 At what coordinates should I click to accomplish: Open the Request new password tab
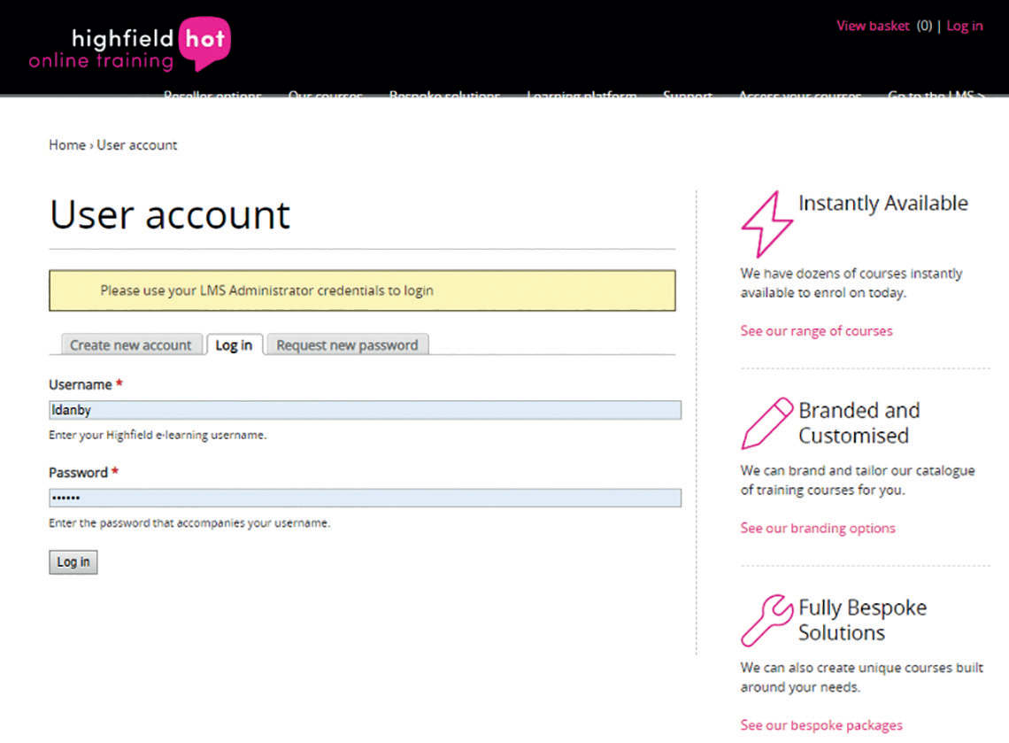click(x=347, y=345)
